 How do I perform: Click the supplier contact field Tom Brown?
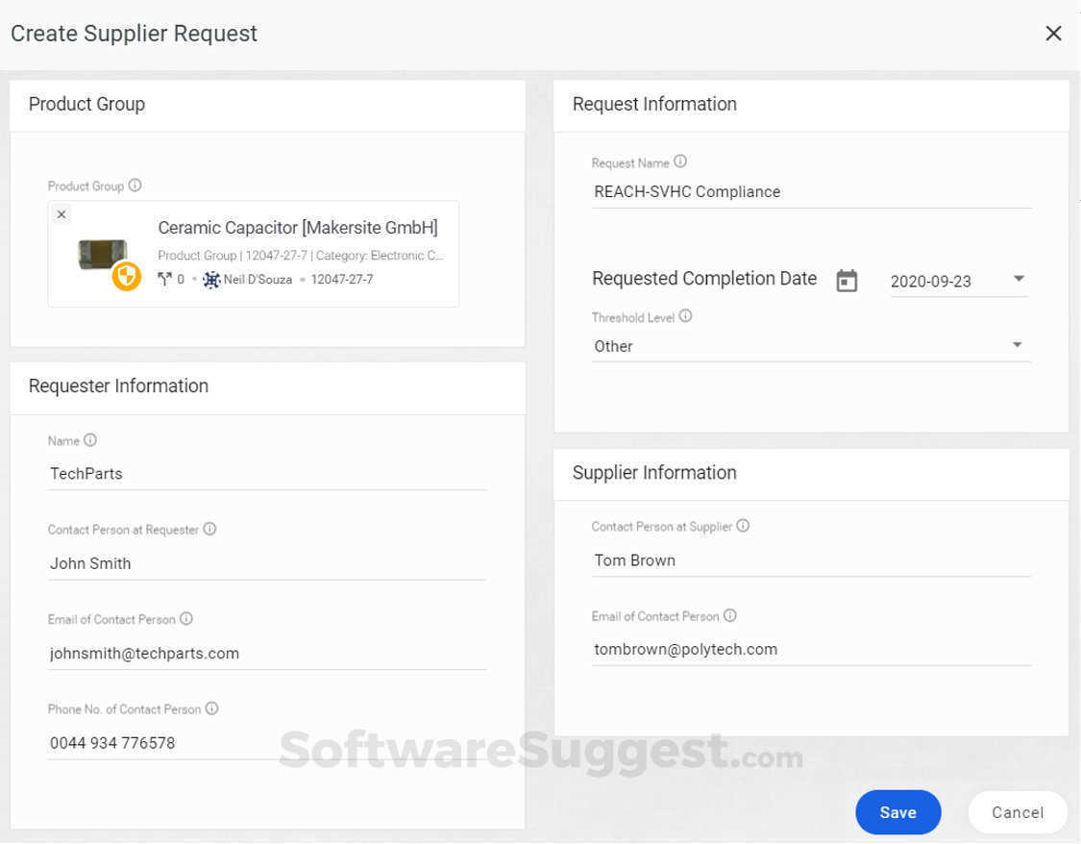coord(811,560)
